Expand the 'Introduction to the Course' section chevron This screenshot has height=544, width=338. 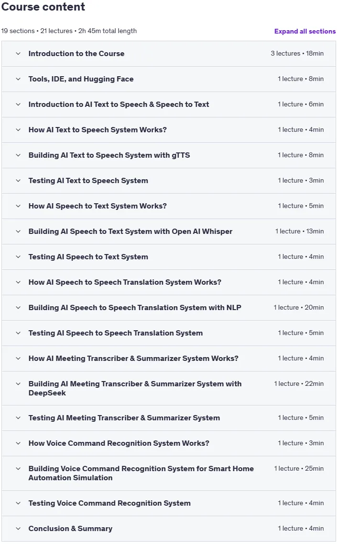coord(18,54)
